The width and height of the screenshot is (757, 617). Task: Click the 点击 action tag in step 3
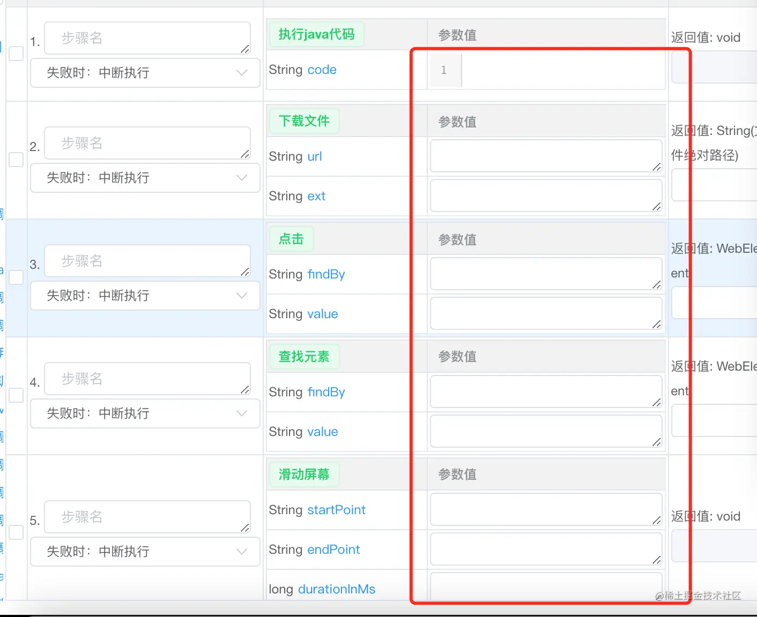(x=291, y=239)
